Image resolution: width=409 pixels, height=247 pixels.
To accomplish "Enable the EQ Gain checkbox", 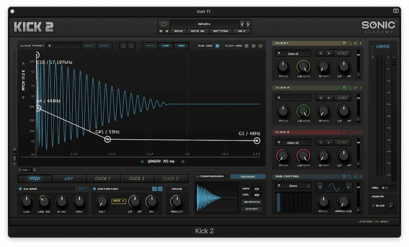I will pos(20,189).
